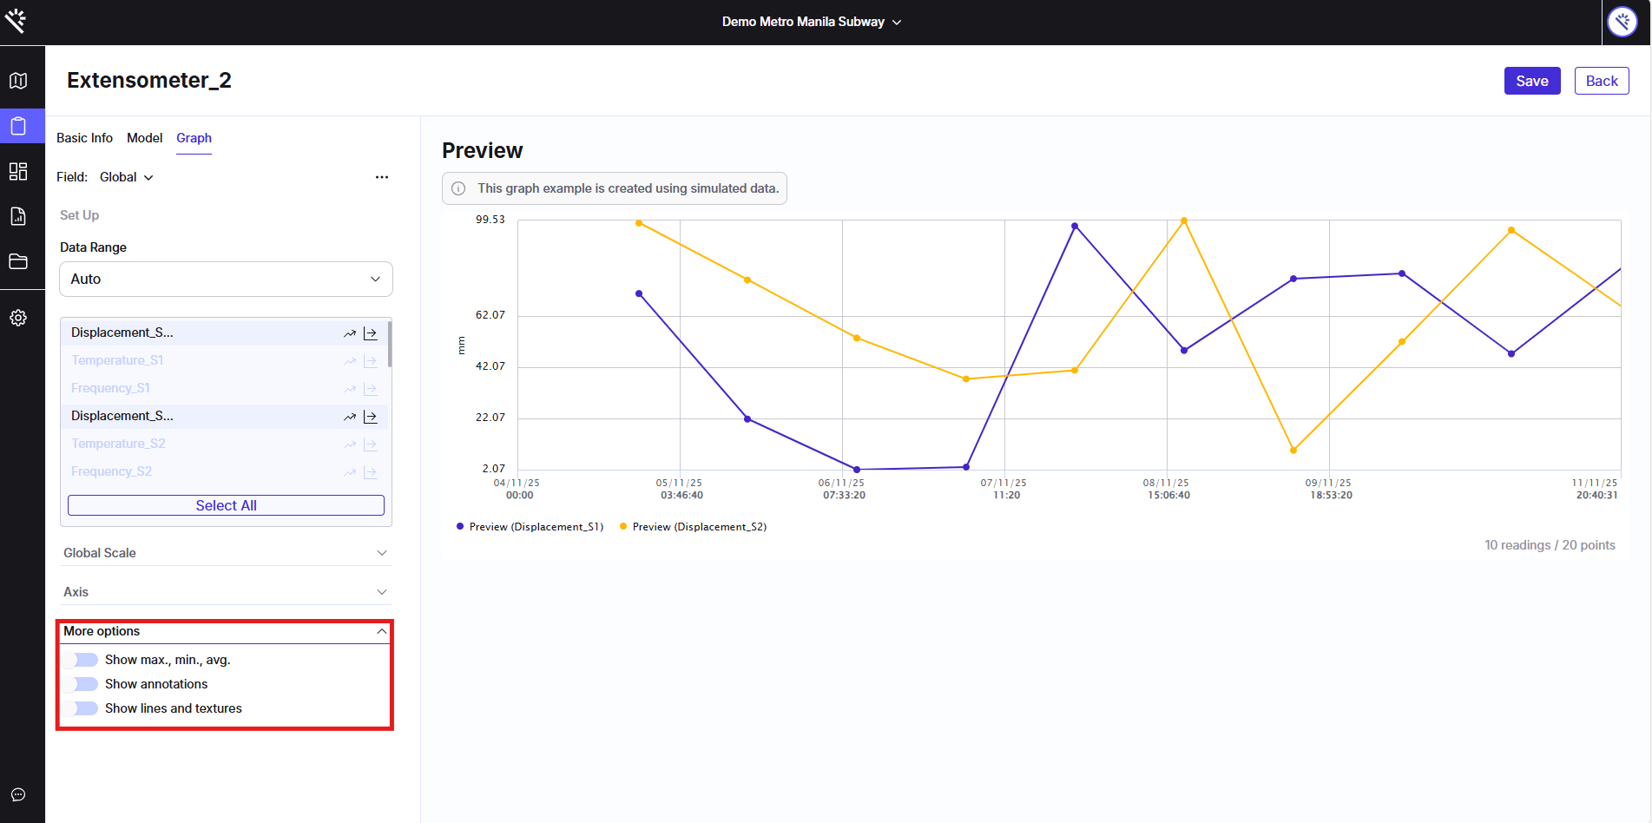Expand the Global Scale section
Screen dimensions: 1652x823
[x=226, y=553]
